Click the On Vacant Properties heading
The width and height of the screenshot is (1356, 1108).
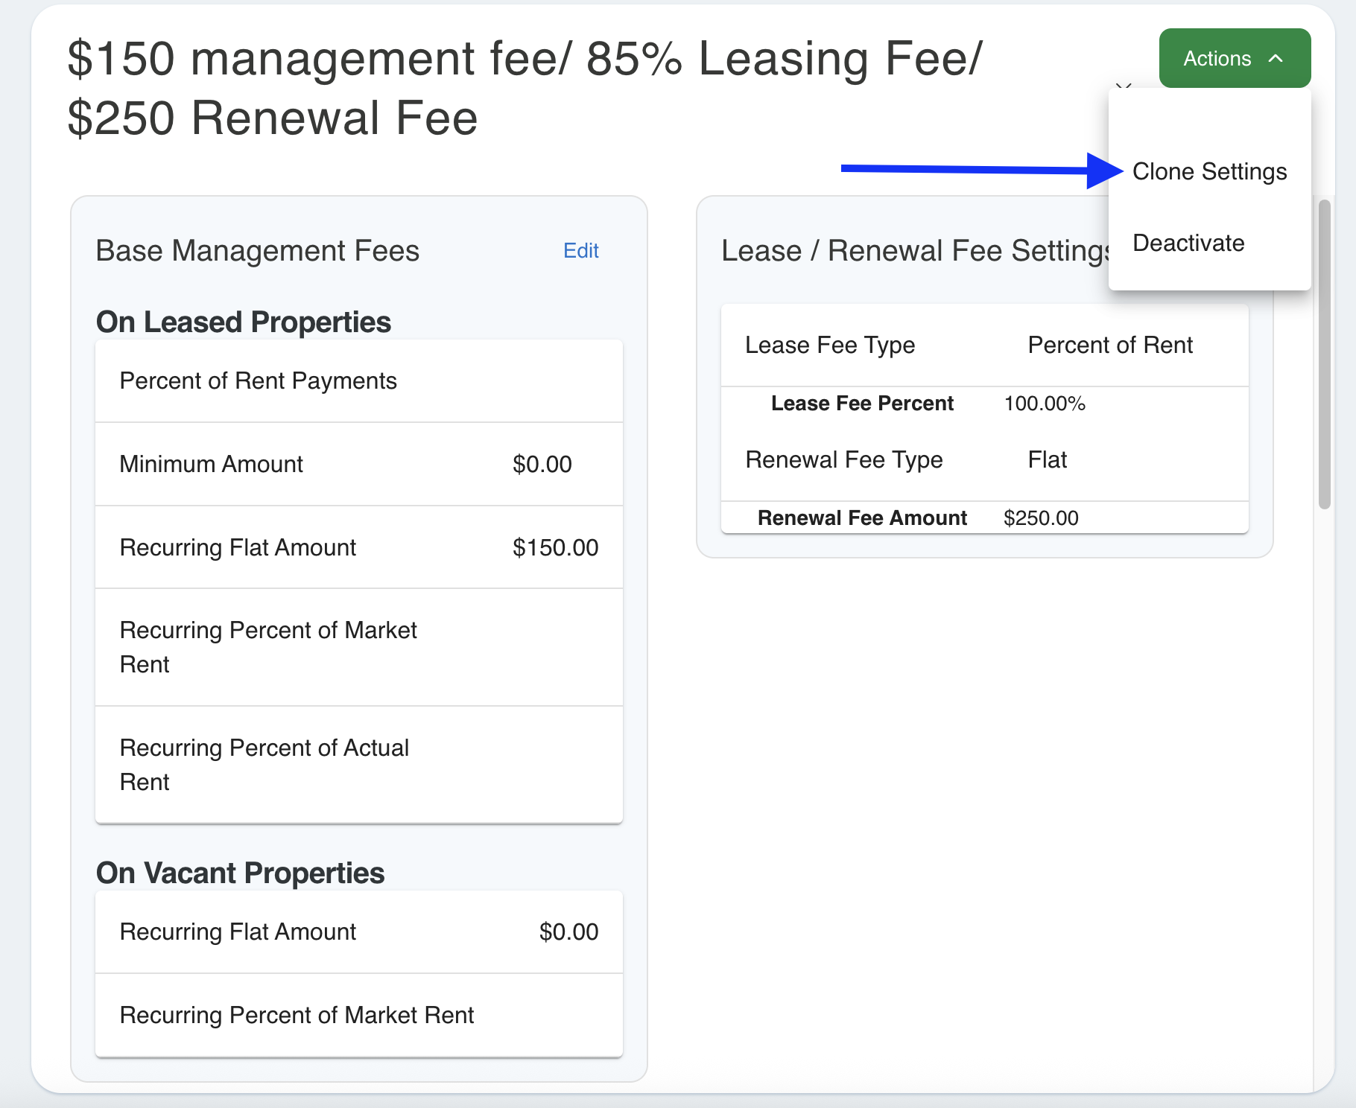(240, 873)
